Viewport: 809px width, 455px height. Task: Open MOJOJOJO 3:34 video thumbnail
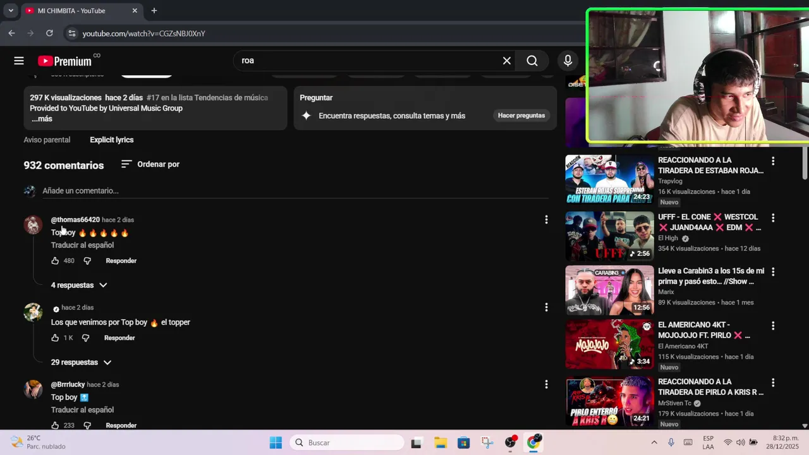pos(609,344)
